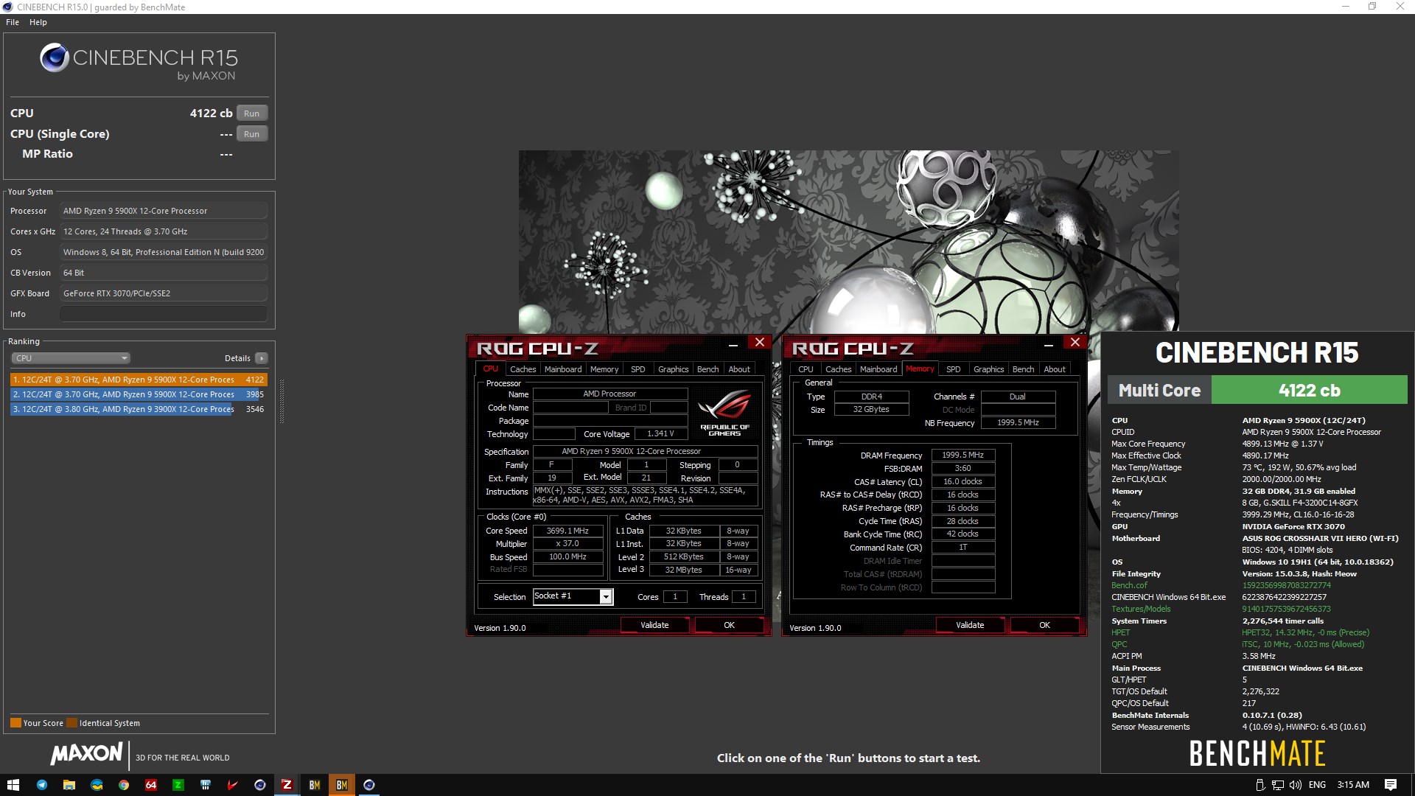Switch to Bench tab in right CPU-Z window
1415x796 pixels.
pos(1023,369)
